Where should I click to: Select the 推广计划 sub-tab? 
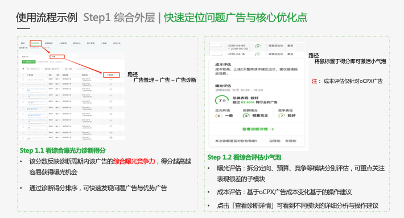[25, 57]
